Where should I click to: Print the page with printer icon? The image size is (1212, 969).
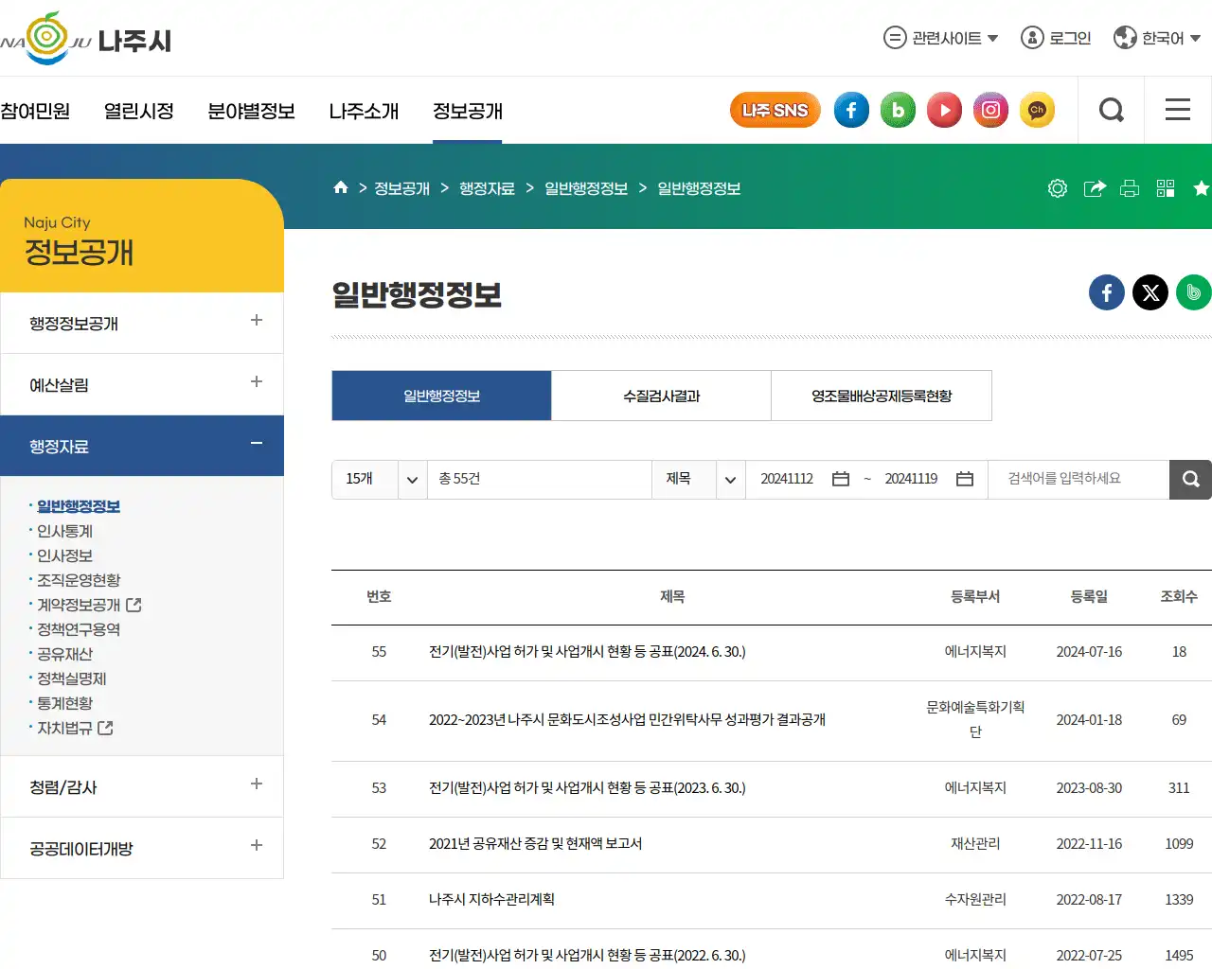pyautogui.click(x=1130, y=188)
